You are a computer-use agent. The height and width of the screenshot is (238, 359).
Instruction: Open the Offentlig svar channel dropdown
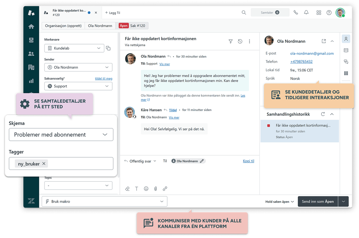coord(140,161)
